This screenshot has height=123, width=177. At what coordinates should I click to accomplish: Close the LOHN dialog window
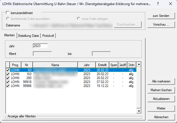(170, 4)
